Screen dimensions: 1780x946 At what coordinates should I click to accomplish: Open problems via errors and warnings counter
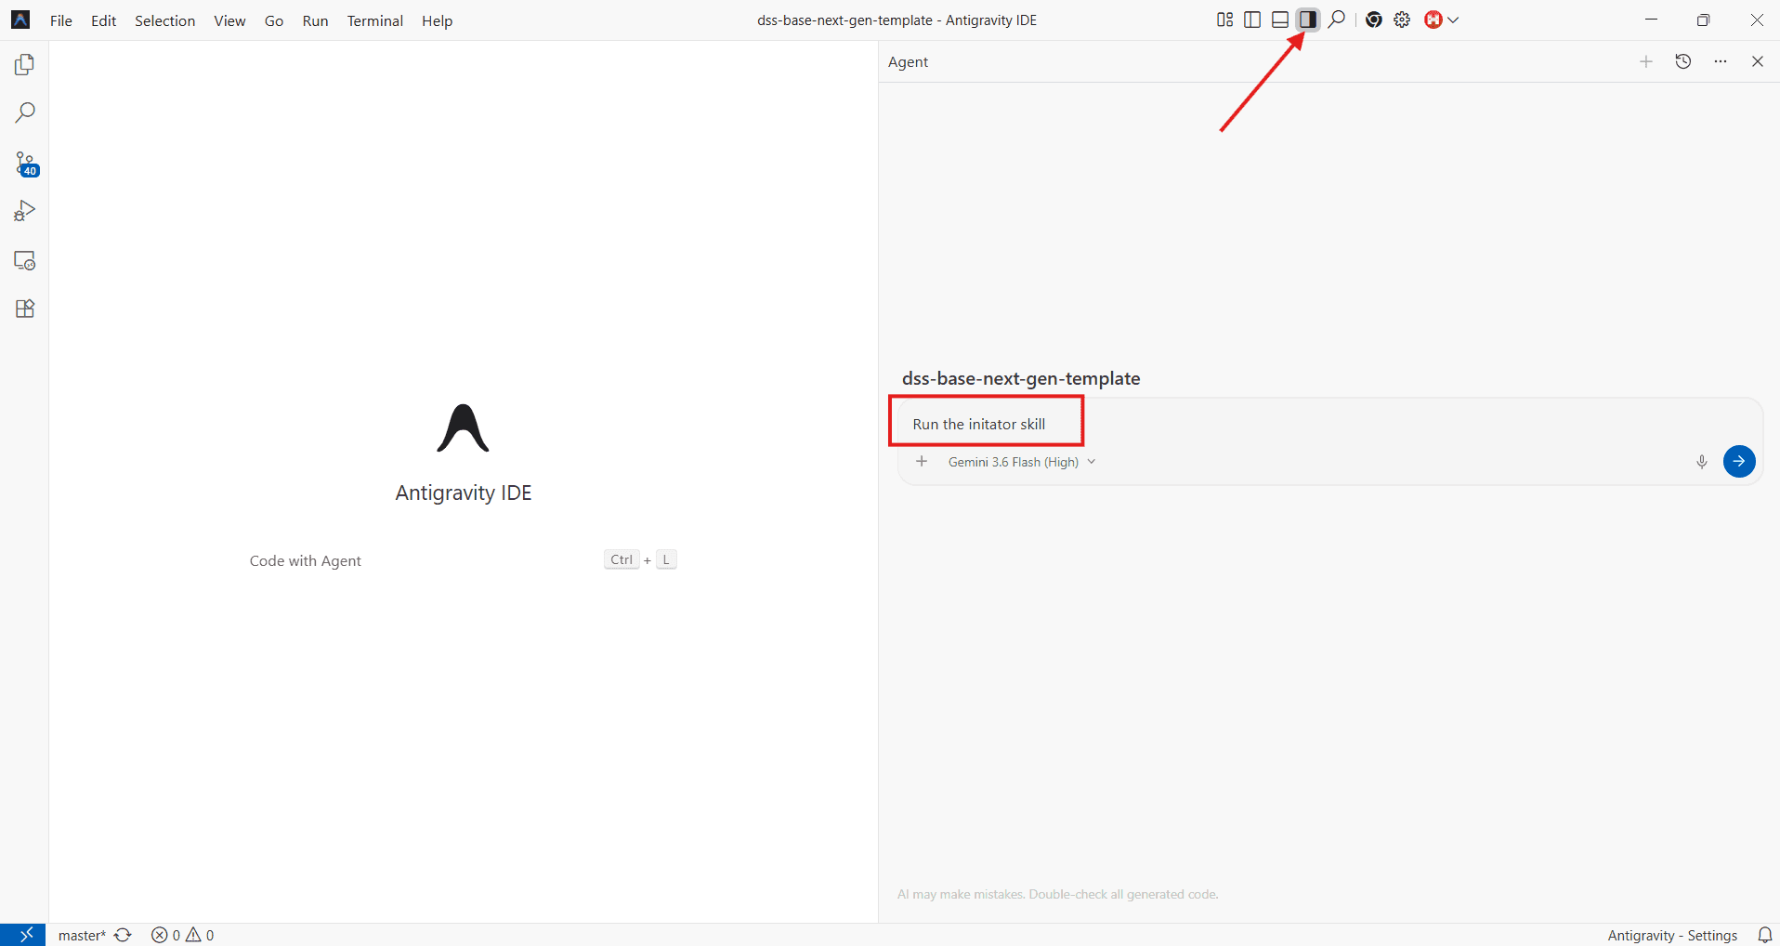[x=183, y=935]
